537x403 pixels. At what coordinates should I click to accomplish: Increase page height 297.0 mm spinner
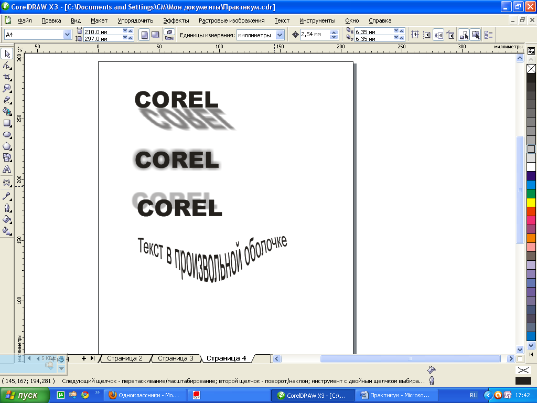131,38
